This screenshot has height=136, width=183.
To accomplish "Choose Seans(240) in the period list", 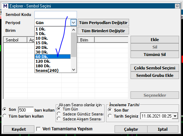I will point(53,70).
